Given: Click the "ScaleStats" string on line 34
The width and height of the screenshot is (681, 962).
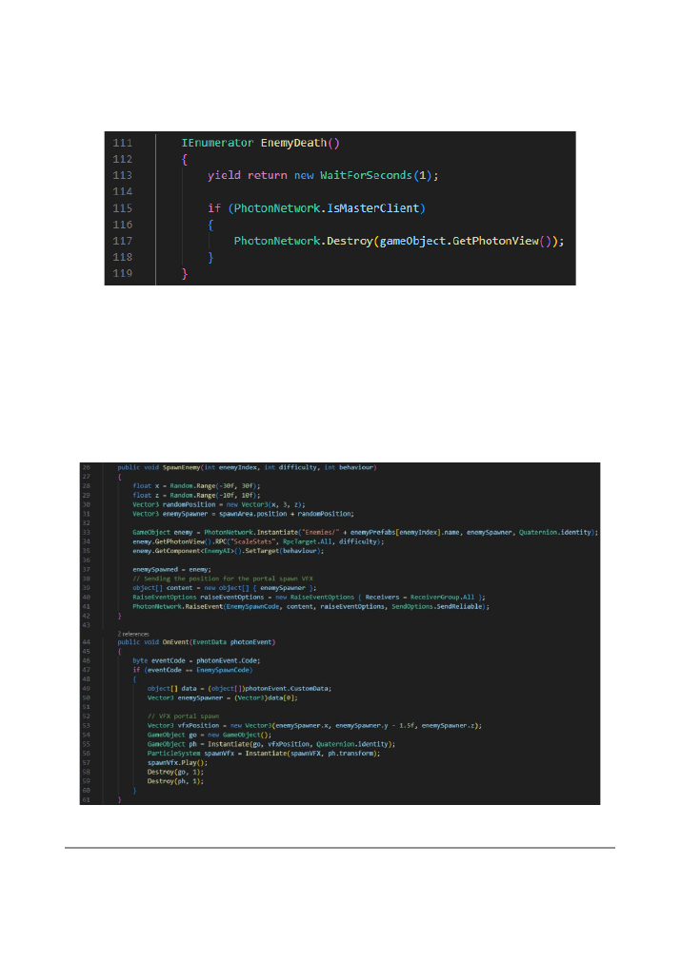Looking at the screenshot, I should (x=253, y=541).
